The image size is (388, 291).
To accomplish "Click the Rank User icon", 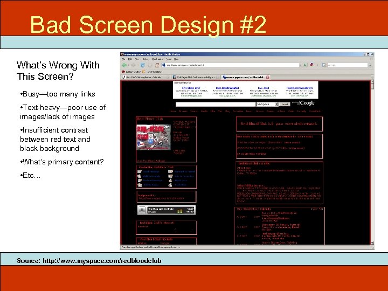I will click(x=170, y=185).
